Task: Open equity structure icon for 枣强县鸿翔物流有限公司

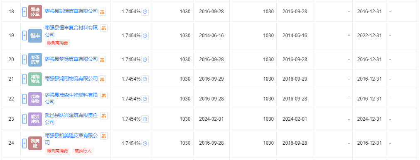Action: (102, 79)
